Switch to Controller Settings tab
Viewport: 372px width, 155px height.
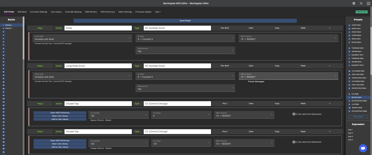click(x=39, y=12)
